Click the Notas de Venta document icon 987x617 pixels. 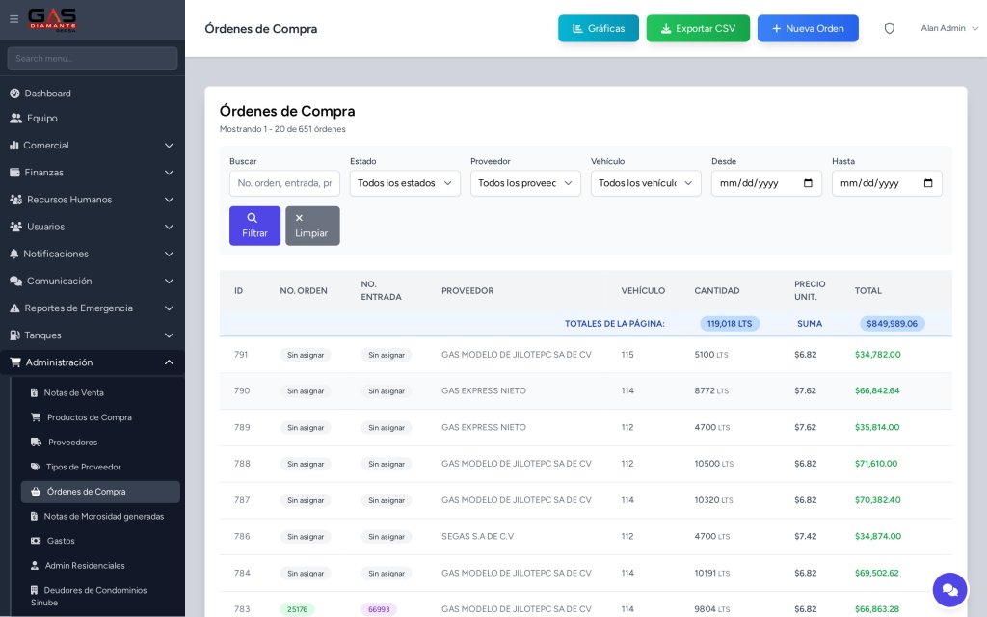[x=34, y=393]
